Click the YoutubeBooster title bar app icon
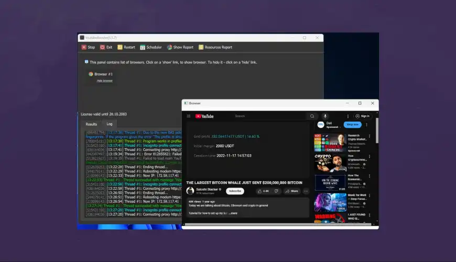Screen dimensions: 456x262 (82, 38)
